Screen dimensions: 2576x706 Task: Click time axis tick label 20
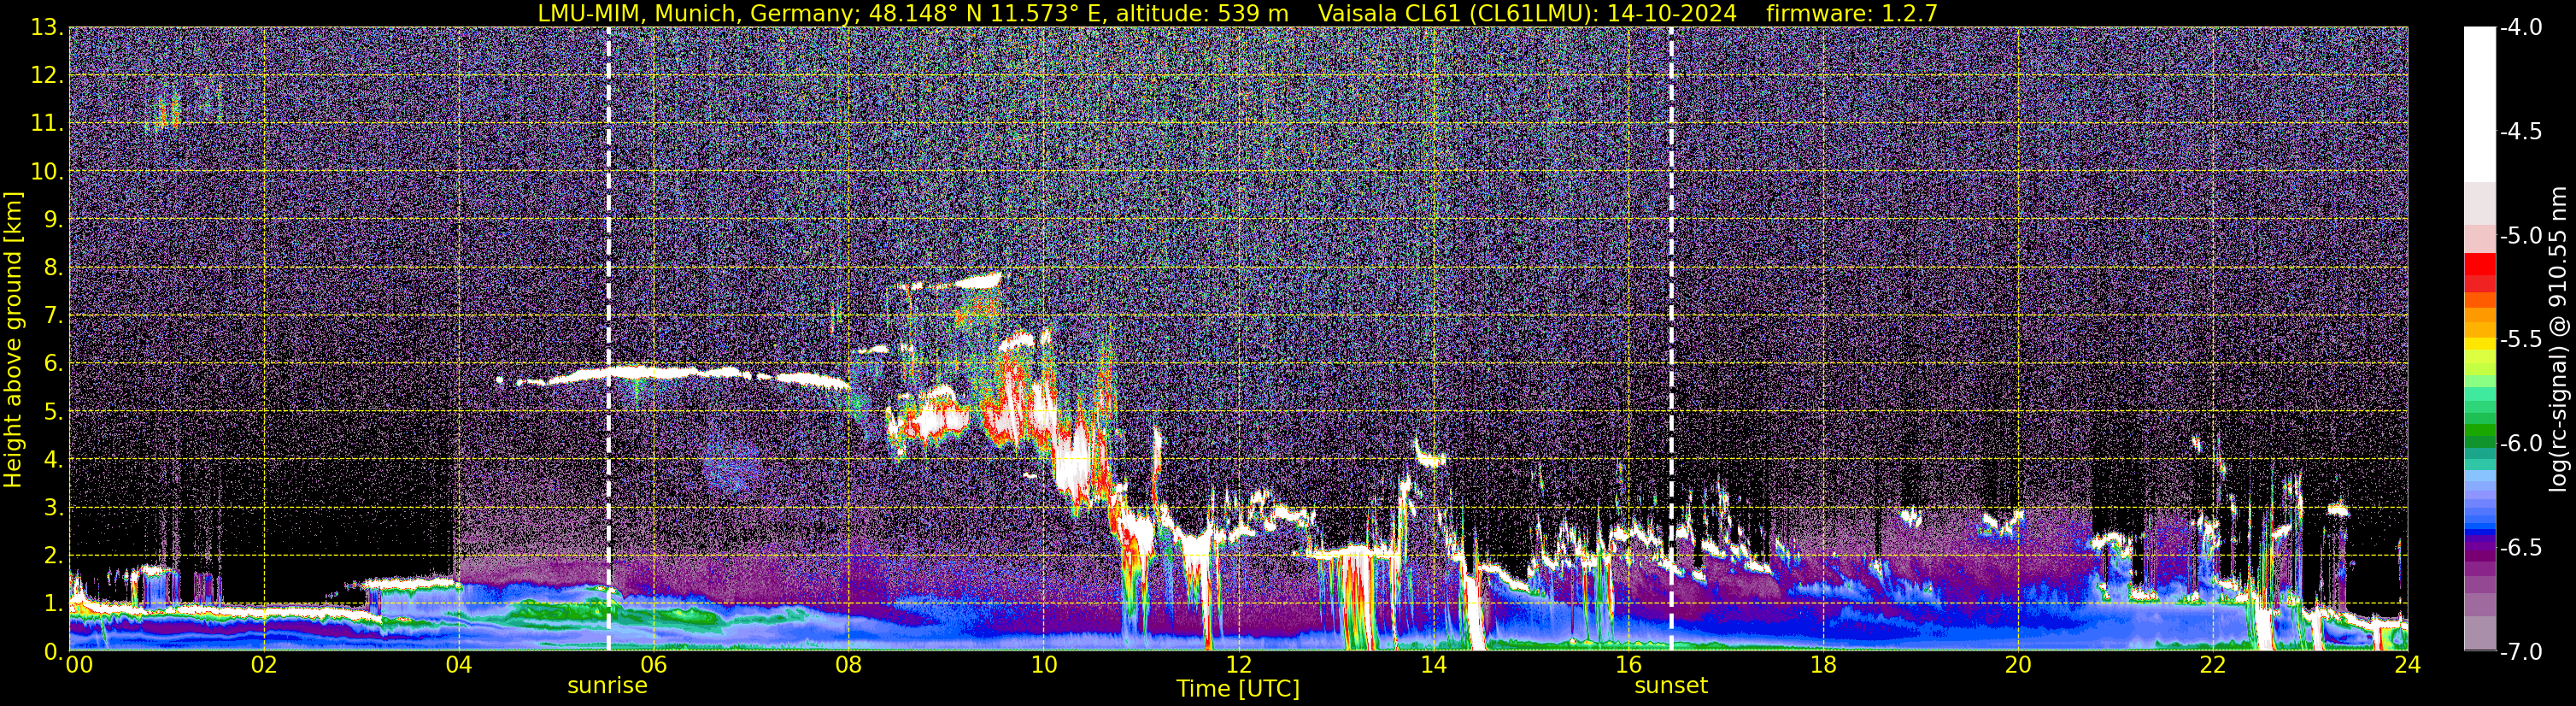[2018, 665]
